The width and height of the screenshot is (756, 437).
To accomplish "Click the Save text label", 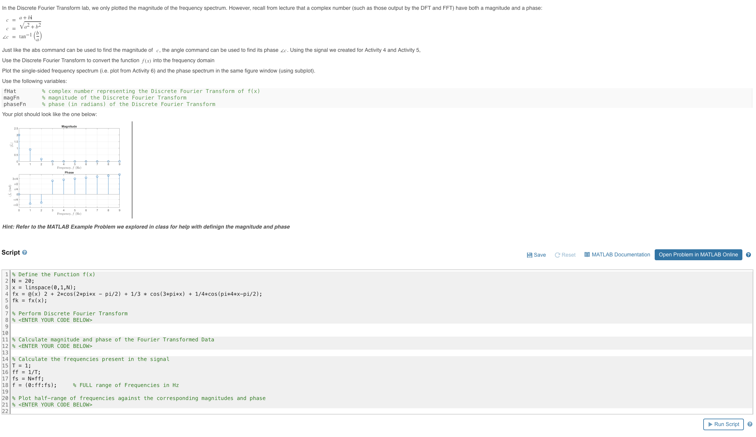I will pyautogui.click(x=539, y=255).
